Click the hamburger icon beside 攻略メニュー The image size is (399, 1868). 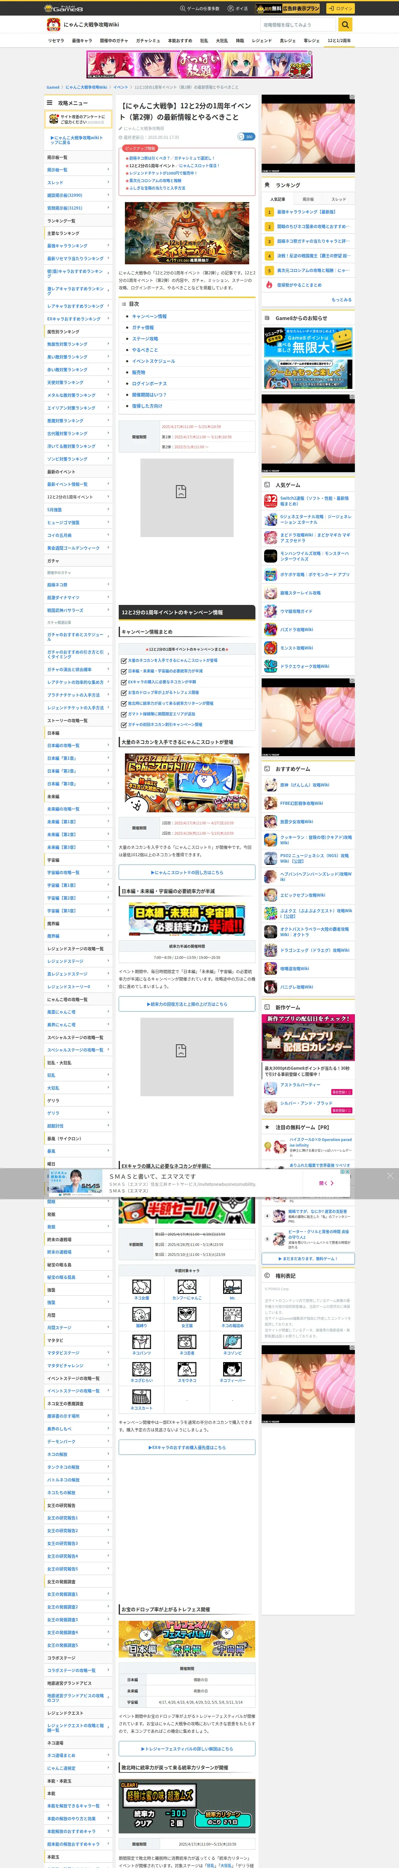tap(50, 103)
